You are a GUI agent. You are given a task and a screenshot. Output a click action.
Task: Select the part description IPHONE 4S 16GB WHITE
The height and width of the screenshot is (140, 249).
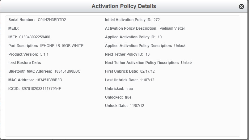(x=62, y=46)
